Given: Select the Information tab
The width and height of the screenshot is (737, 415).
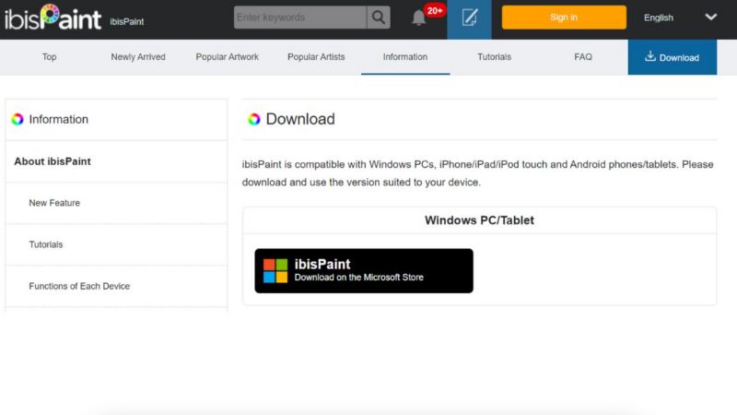Looking at the screenshot, I should 405,57.
